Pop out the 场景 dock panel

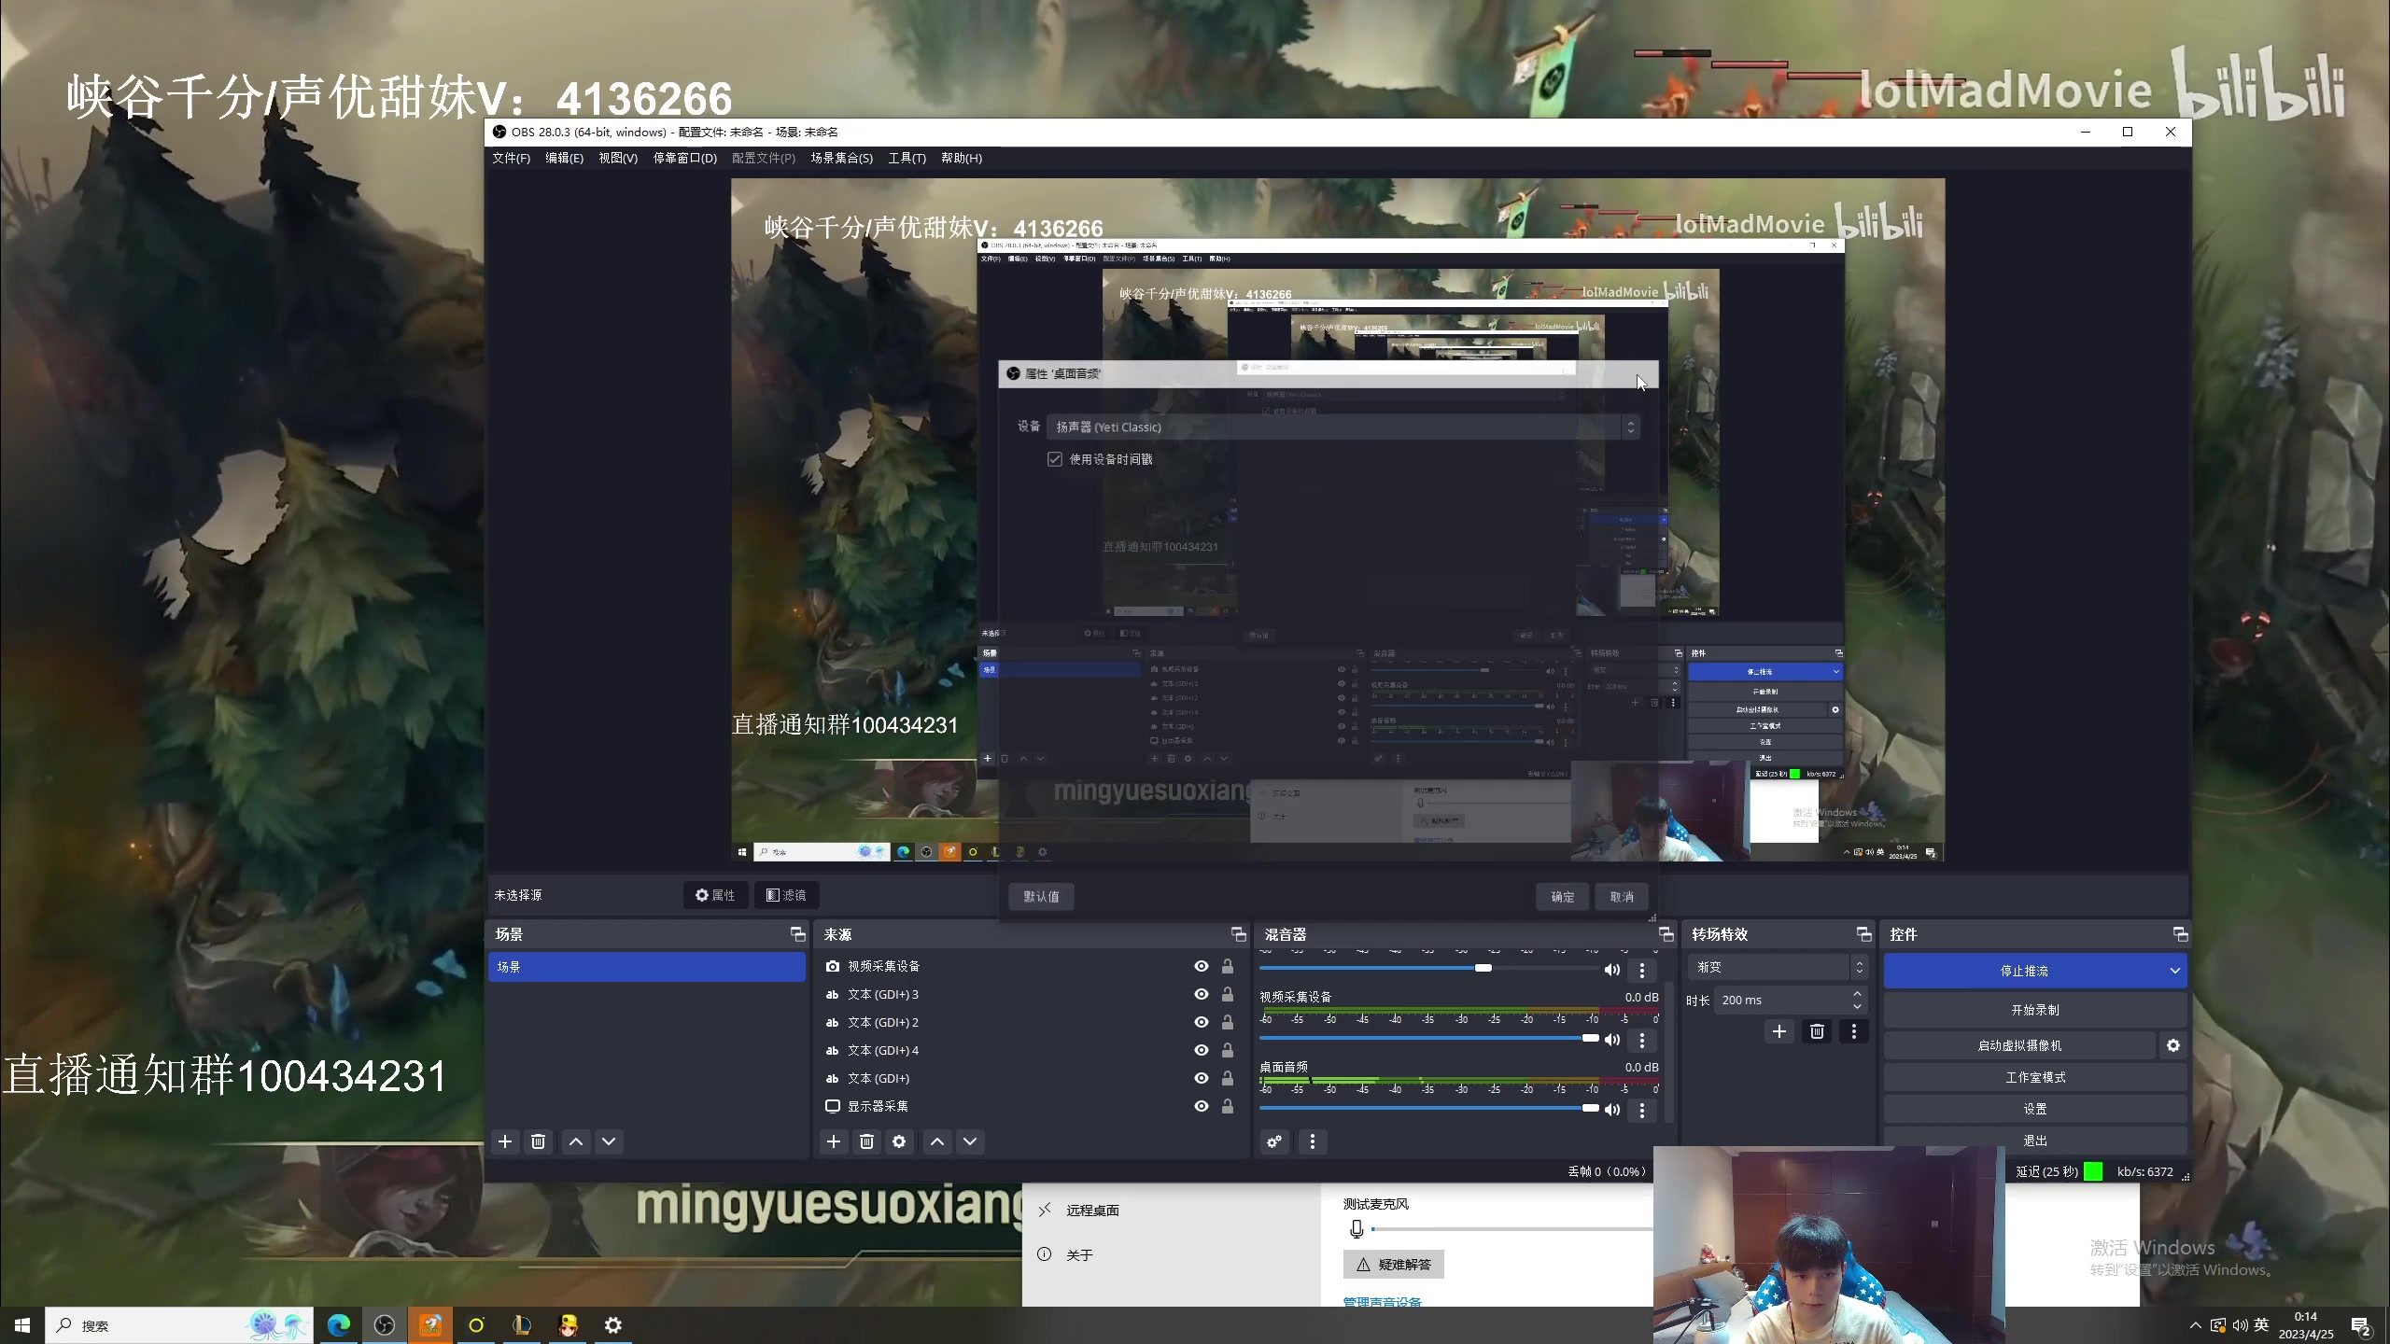pos(797,934)
